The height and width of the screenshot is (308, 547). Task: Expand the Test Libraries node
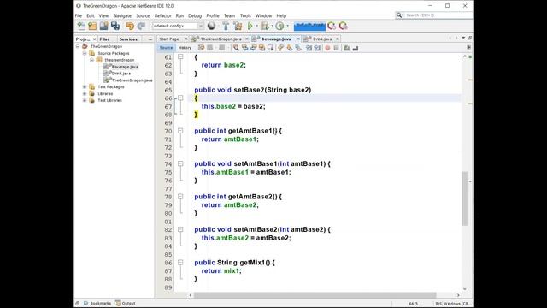(x=85, y=100)
